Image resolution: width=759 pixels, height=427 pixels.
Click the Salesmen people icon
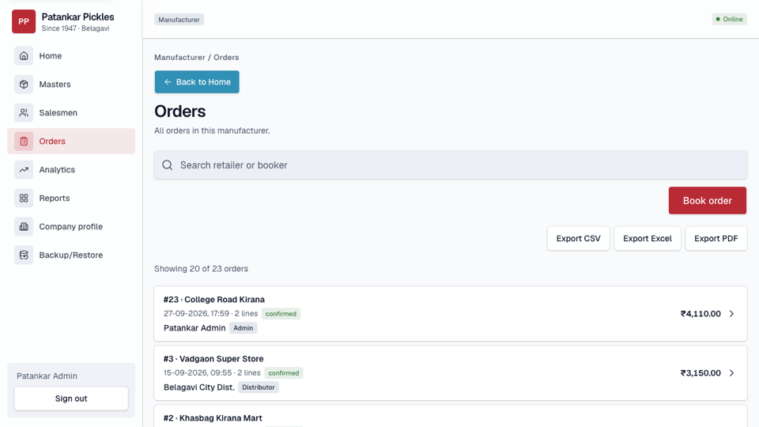24,113
